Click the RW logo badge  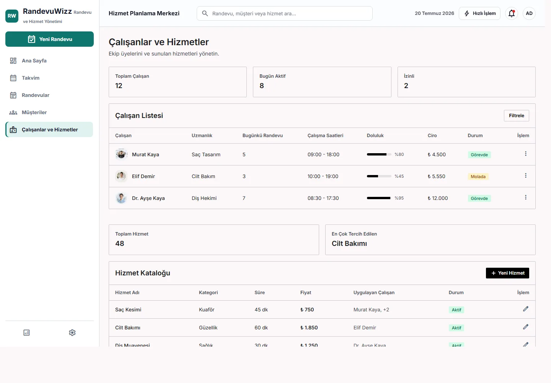tap(12, 16)
